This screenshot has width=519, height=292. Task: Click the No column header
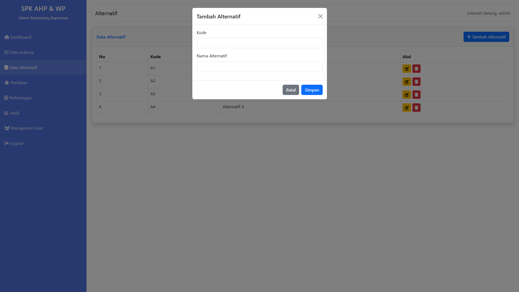pos(122,57)
